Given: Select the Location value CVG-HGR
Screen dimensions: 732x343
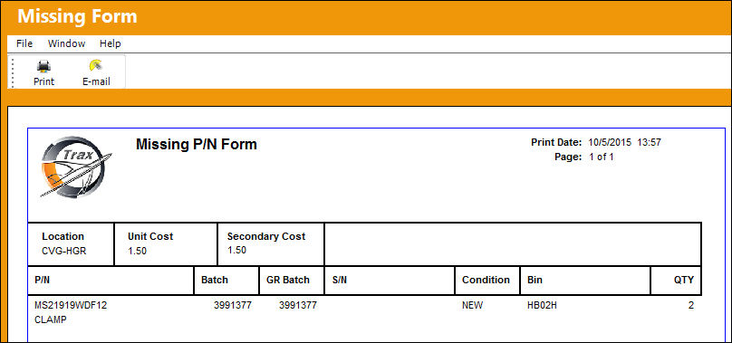Looking at the screenshot, I should [64, 251].
